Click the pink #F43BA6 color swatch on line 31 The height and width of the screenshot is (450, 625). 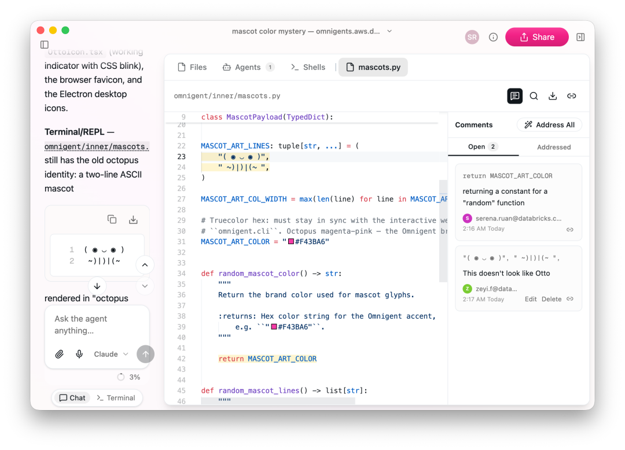click(x=291, y=241)
